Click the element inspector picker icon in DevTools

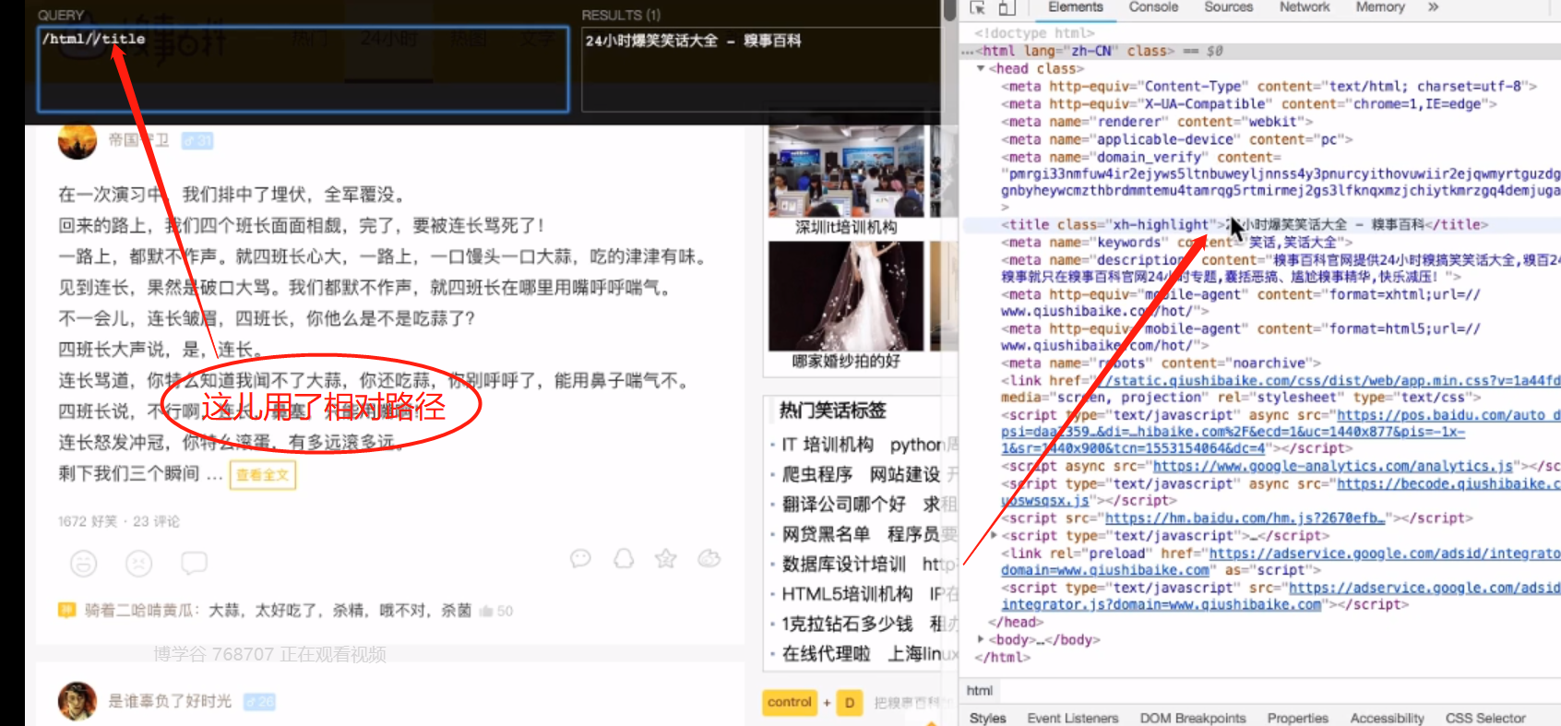pos(978,7)
